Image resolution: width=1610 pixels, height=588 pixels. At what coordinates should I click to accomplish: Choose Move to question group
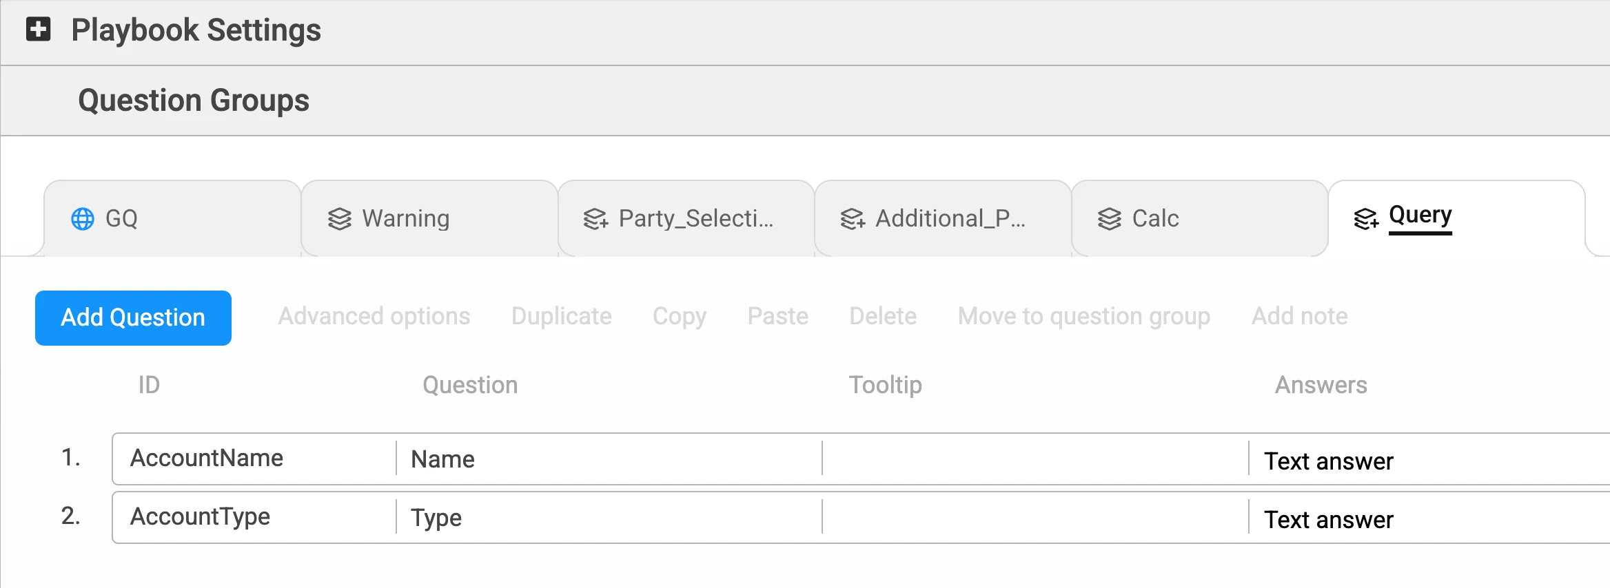click(x=1083, y=317)
